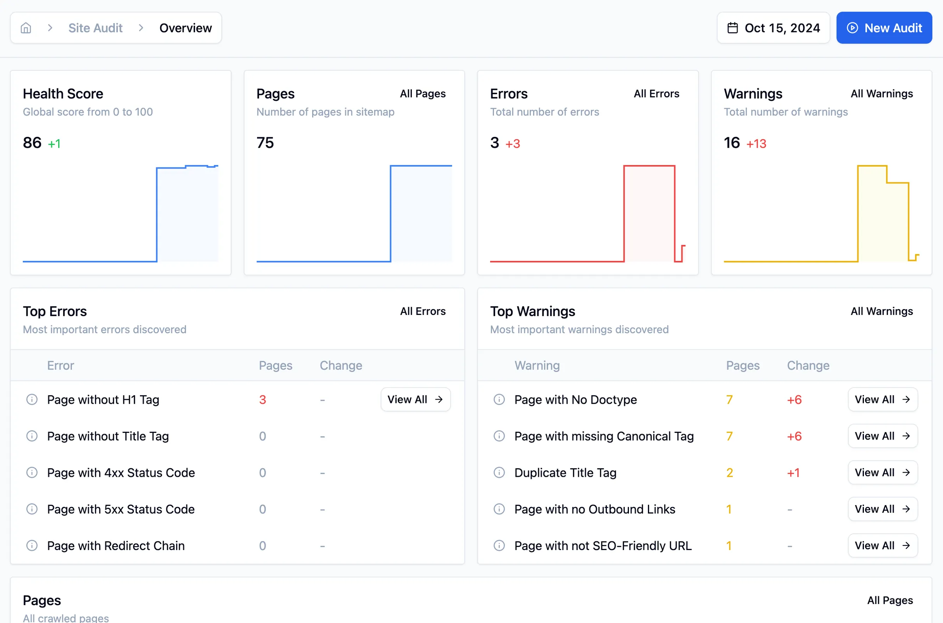Click View All for Page without H1 Tag

click(415, 399)
